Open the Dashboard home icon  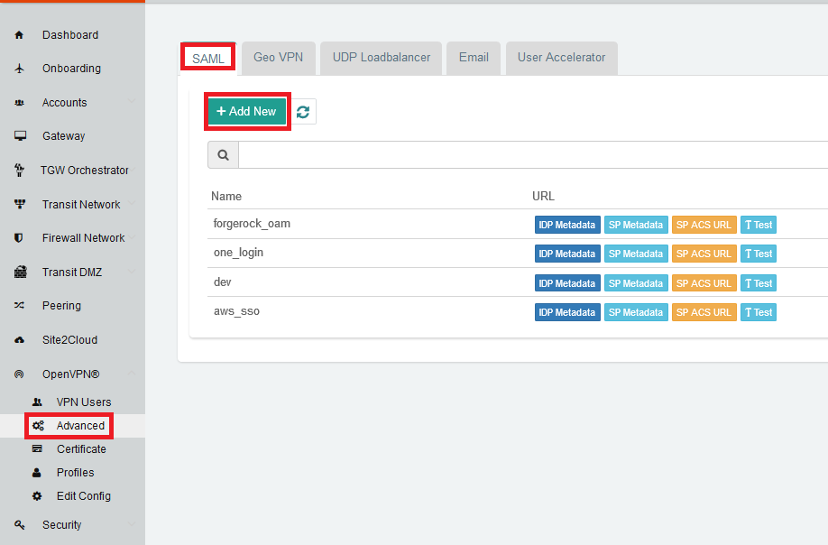click(18, 34)
